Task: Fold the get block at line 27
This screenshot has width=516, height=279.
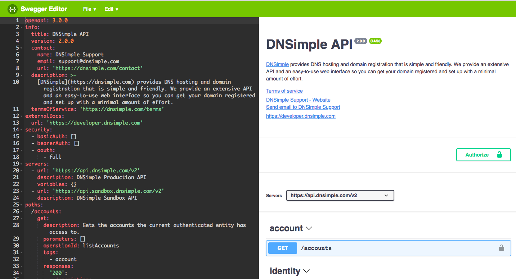Action: coord(21,218)
